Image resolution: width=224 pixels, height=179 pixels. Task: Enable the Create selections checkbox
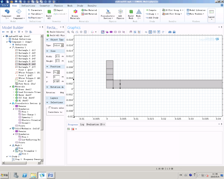pos(50,108)
